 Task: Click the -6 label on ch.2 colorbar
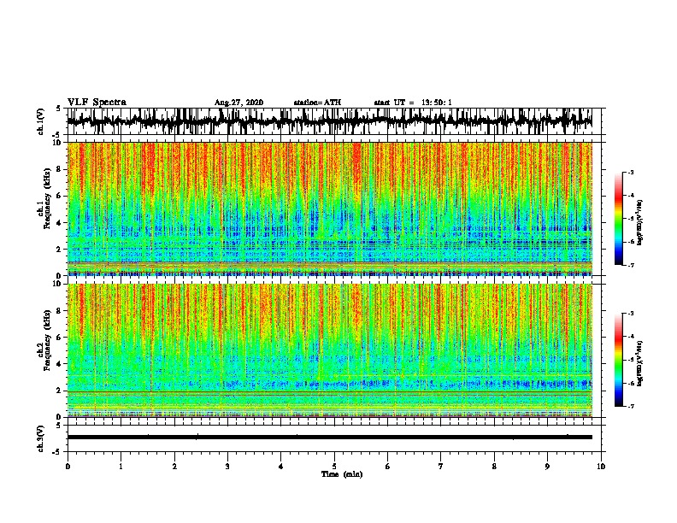(x=631, y=383)
